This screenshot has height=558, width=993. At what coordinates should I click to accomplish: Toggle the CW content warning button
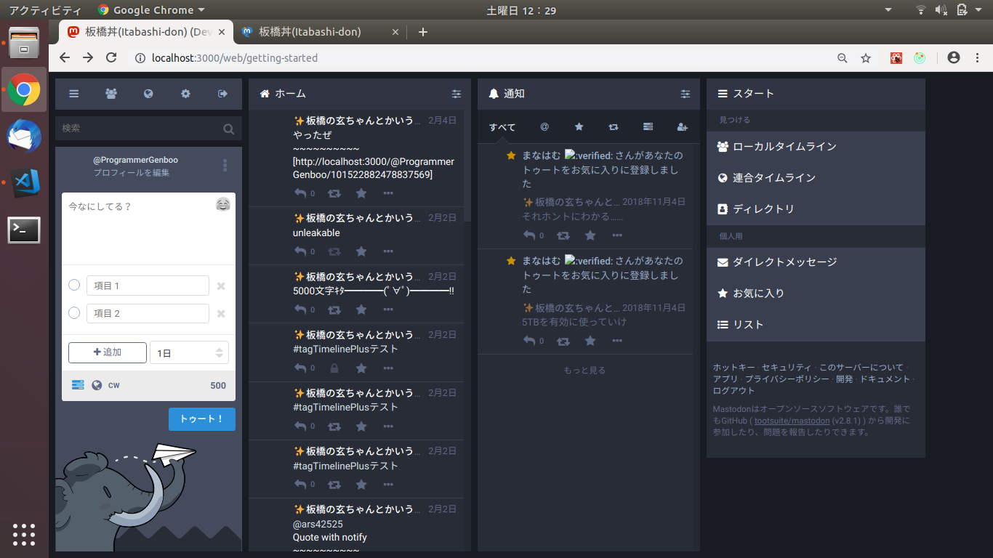[114, 385]
